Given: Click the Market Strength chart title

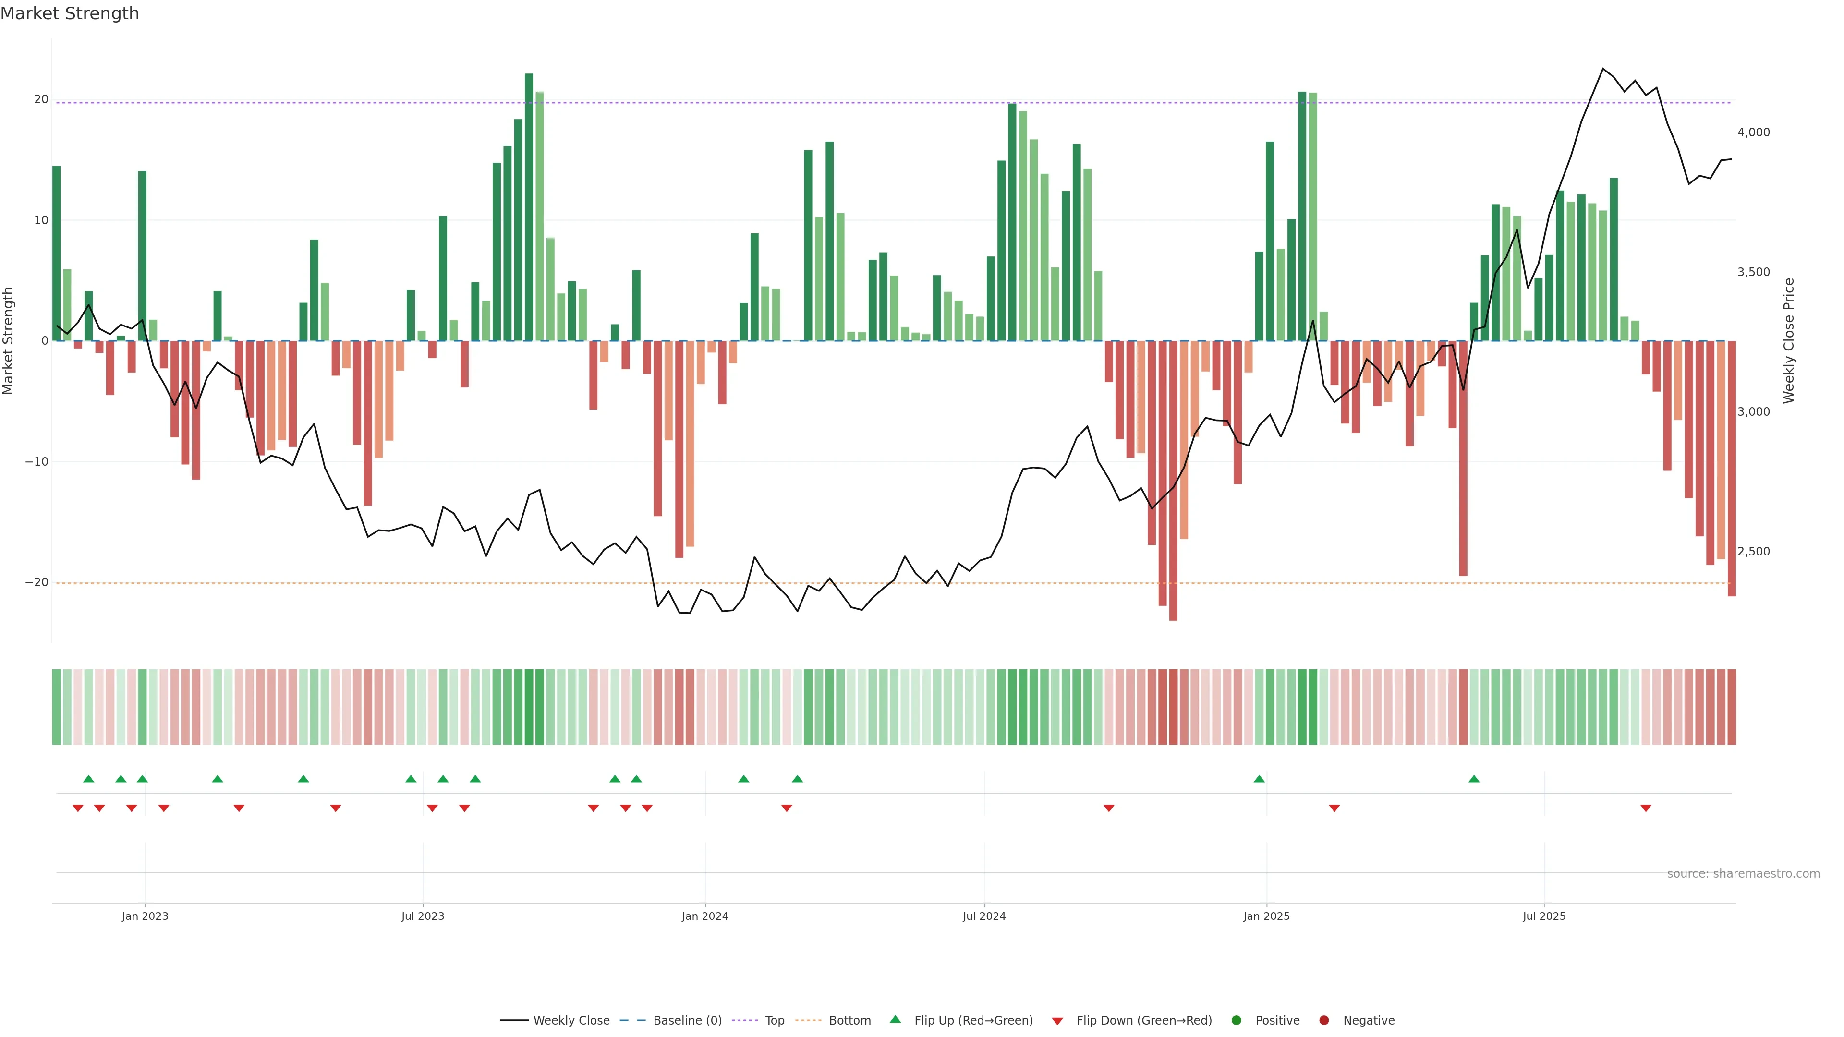Looking at the screenshot, I should pyautogui.click(x=70, y=13).
